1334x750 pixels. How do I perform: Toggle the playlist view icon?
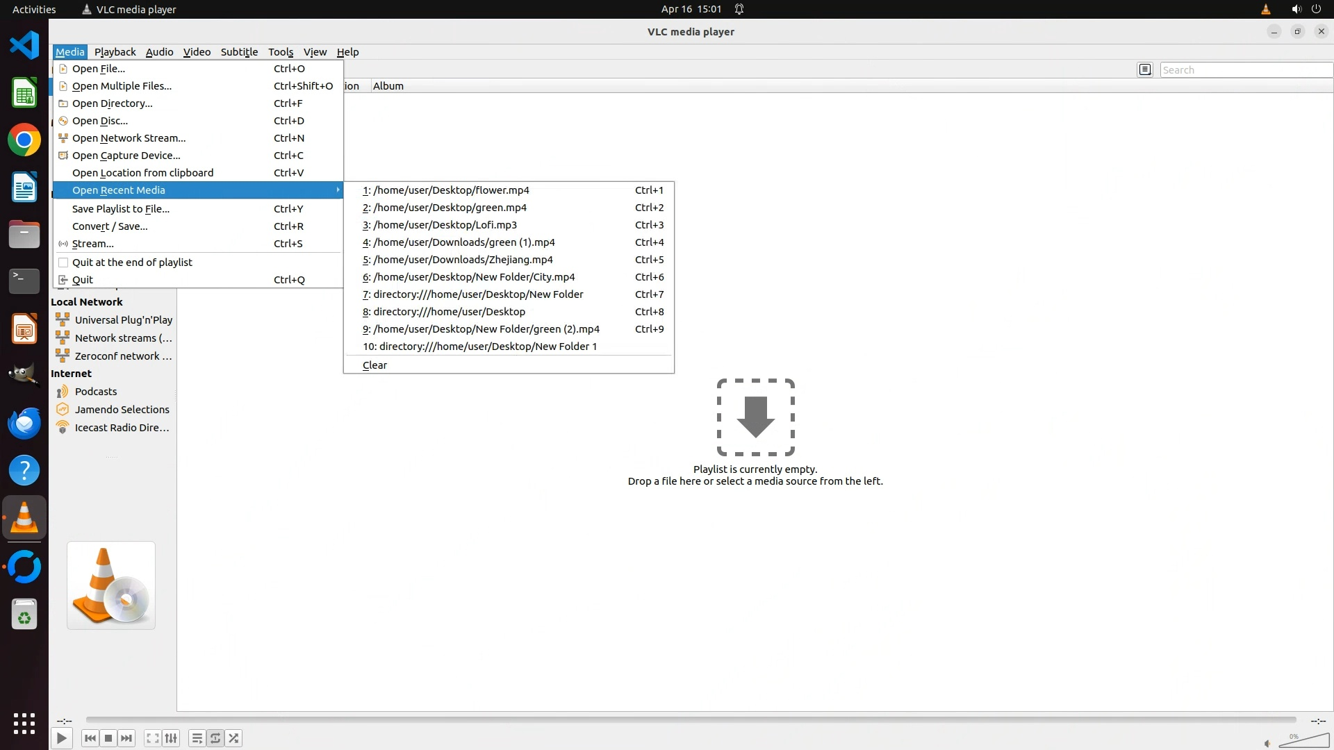coord(197,738)
